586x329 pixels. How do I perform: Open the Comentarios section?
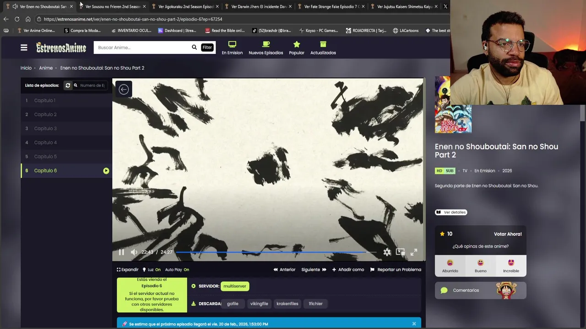point(480,291)
